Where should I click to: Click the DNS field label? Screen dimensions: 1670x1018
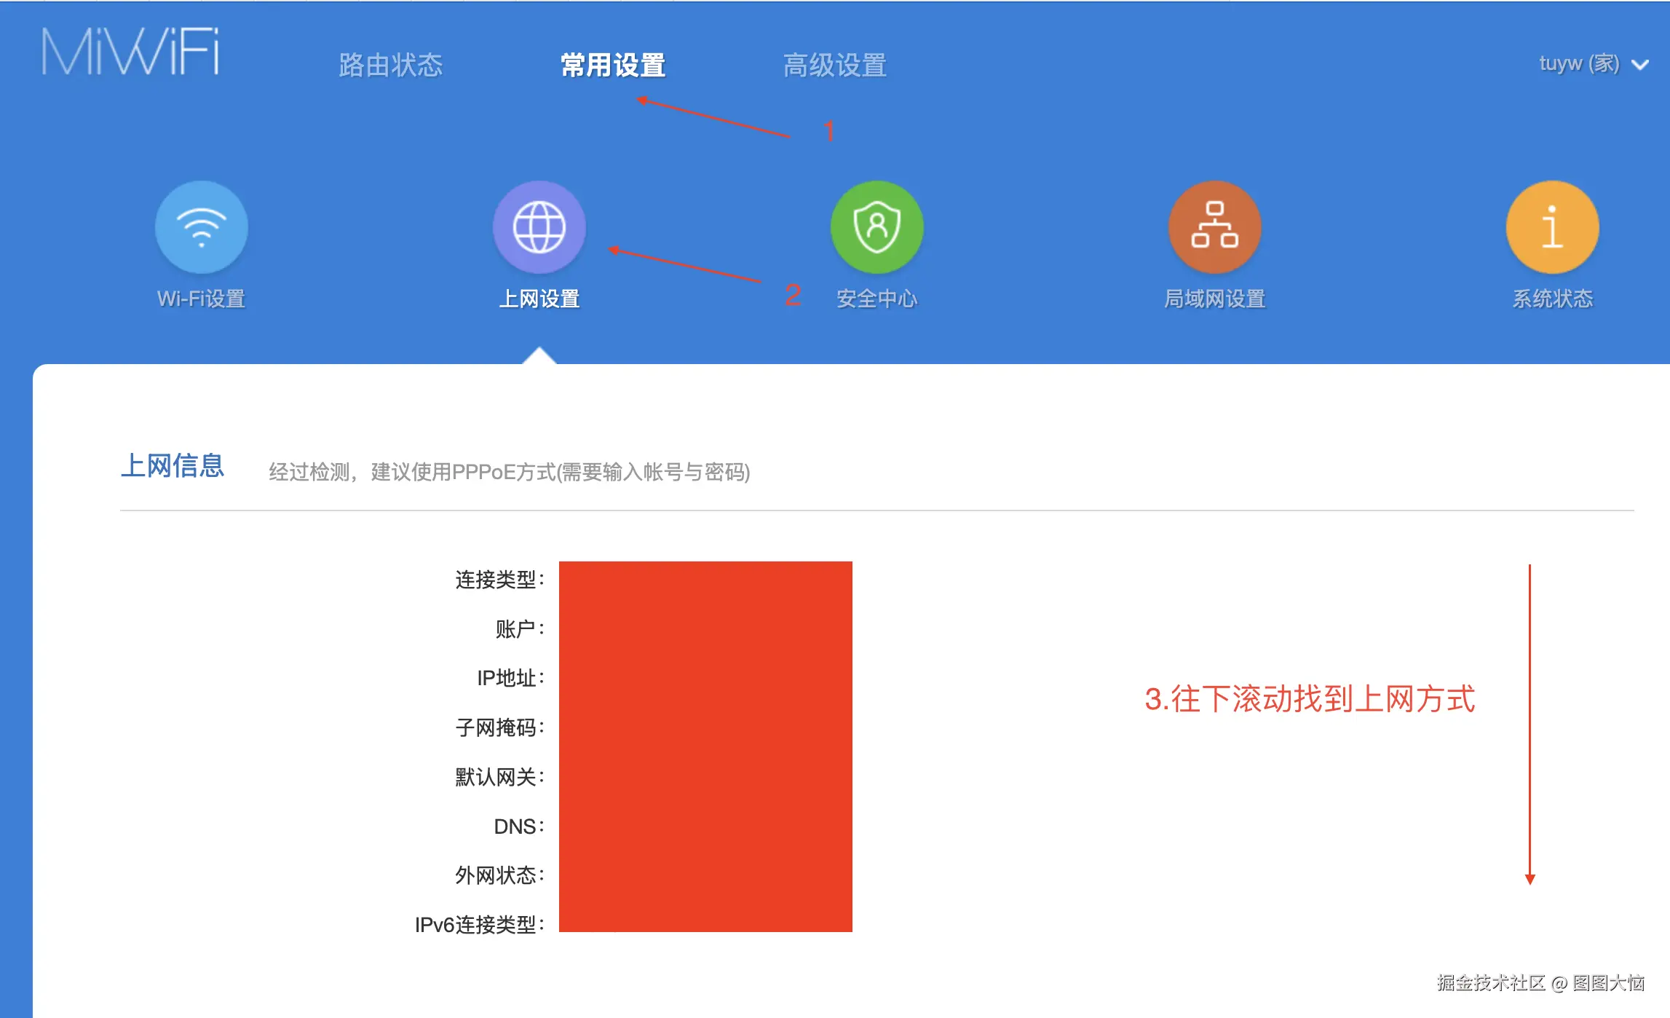point(518,825)
